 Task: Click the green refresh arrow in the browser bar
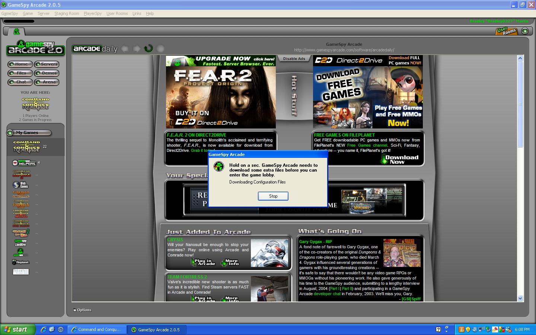[149, 48]
